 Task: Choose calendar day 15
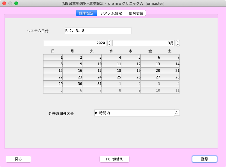pos(53,71)
